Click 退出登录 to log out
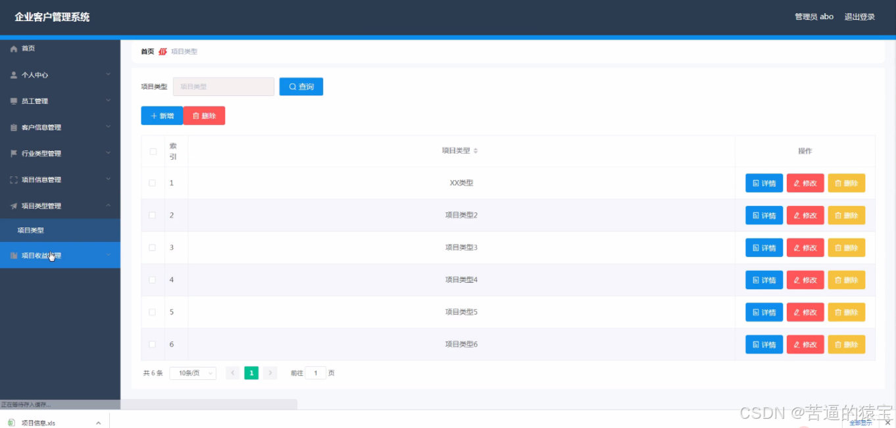Image resolution: width=896 pixels, height=428 pixels. pos(860,17)
